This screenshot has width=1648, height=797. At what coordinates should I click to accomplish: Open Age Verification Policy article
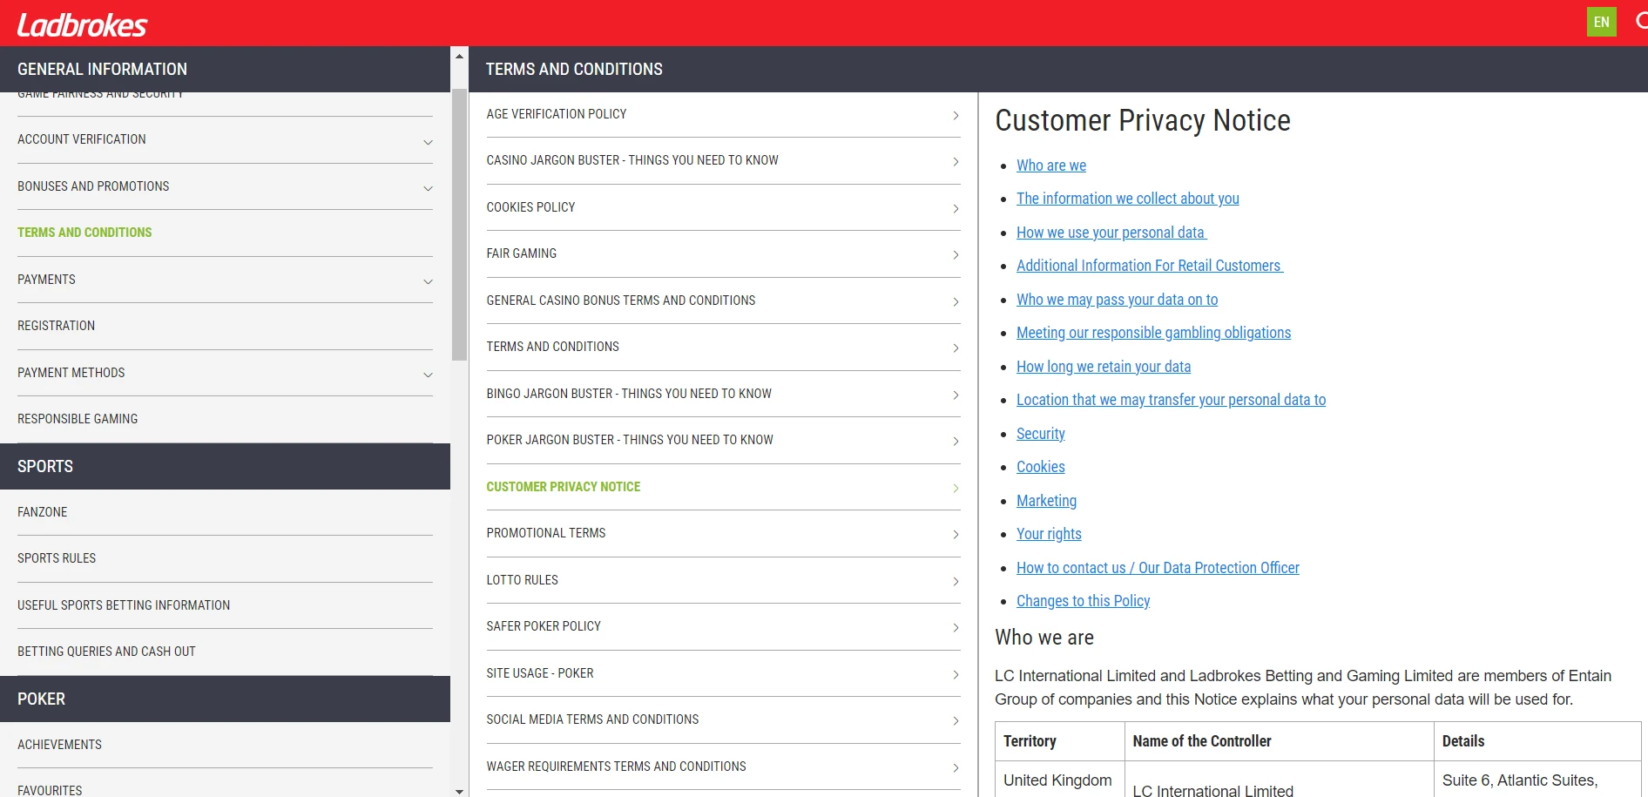pos(723,114)
